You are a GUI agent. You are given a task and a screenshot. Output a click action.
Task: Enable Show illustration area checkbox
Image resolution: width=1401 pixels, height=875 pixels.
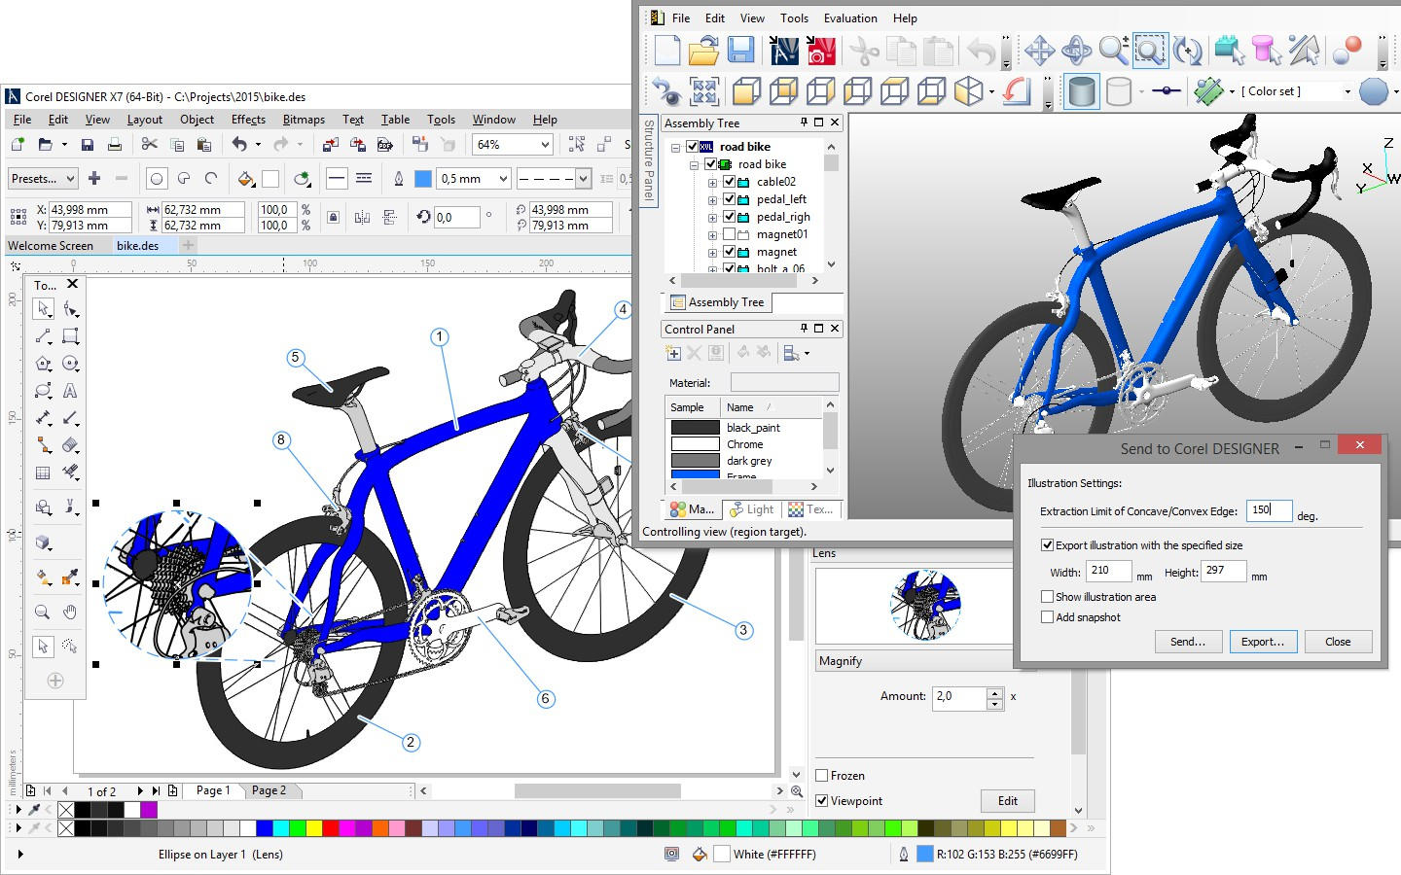(1047, 597)
